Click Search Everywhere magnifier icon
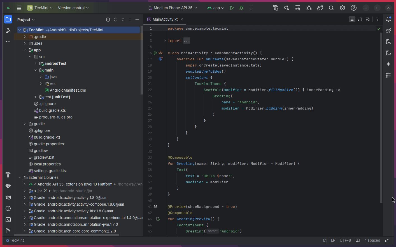396x247 pixels. (x=331, y=8)
